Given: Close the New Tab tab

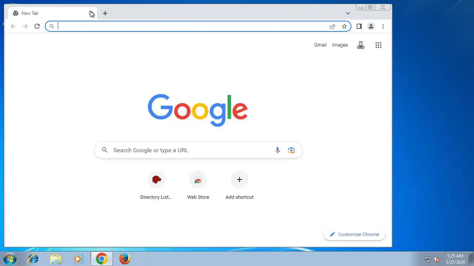Looking at the screenshot, I should 91,13.
